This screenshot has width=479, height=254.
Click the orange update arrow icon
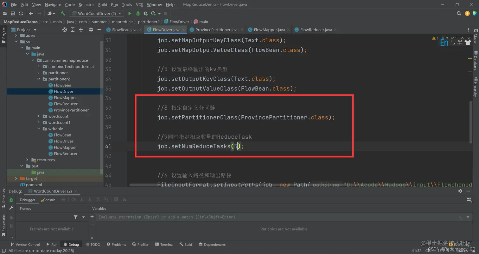pos(467,13)
